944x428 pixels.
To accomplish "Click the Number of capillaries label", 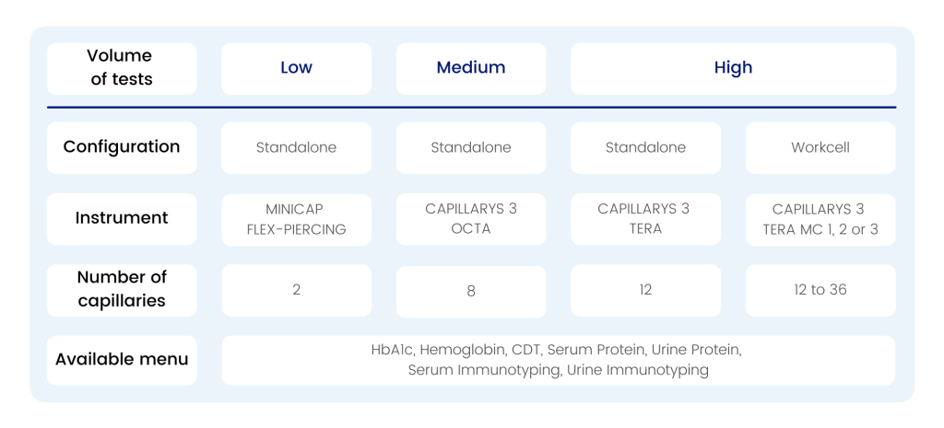I will point(122,289).
